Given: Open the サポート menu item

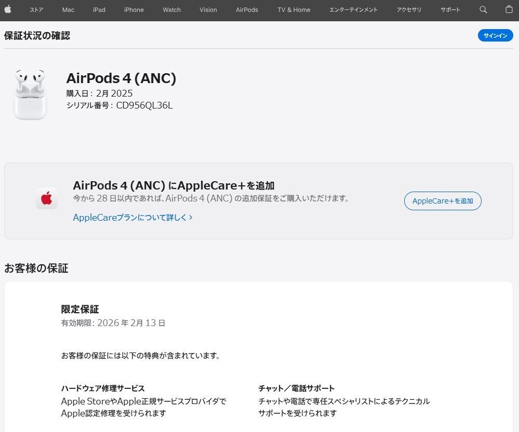Looking at the screenshot, I should coord(450,9).
